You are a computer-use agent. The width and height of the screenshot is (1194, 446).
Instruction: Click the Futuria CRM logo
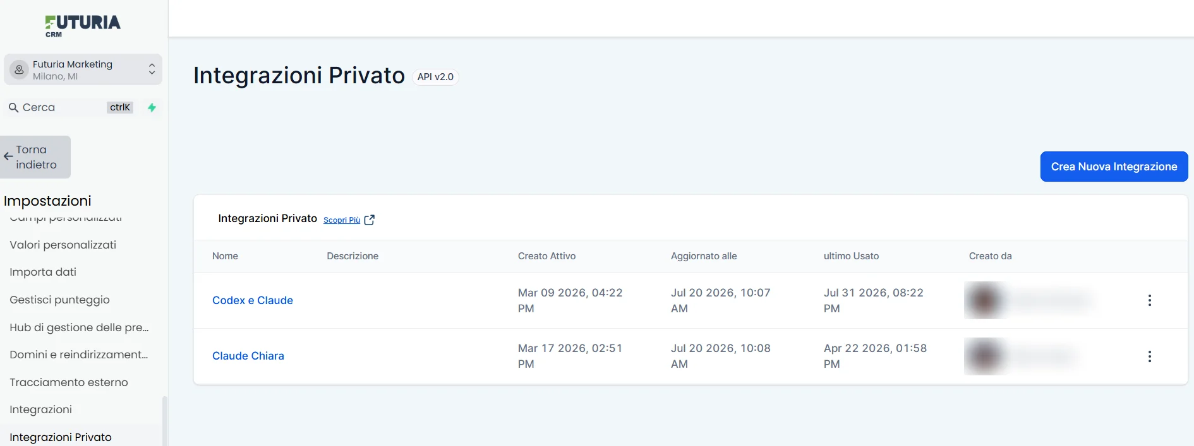pyautogui.click(x=83, y=26)
